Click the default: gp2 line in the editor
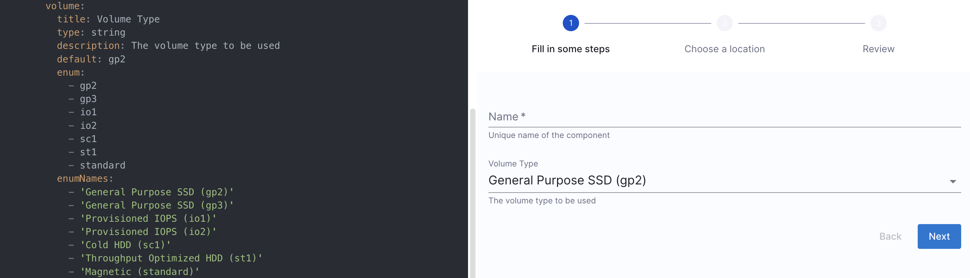 (91, 59)
